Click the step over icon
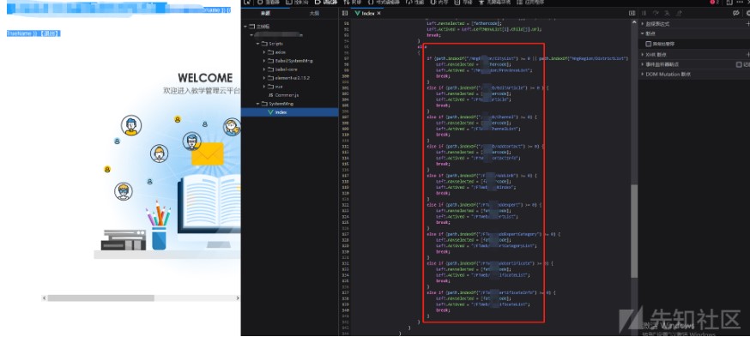Screen dimensions: 750x337 pyautogui.click(x=656, y=13)
